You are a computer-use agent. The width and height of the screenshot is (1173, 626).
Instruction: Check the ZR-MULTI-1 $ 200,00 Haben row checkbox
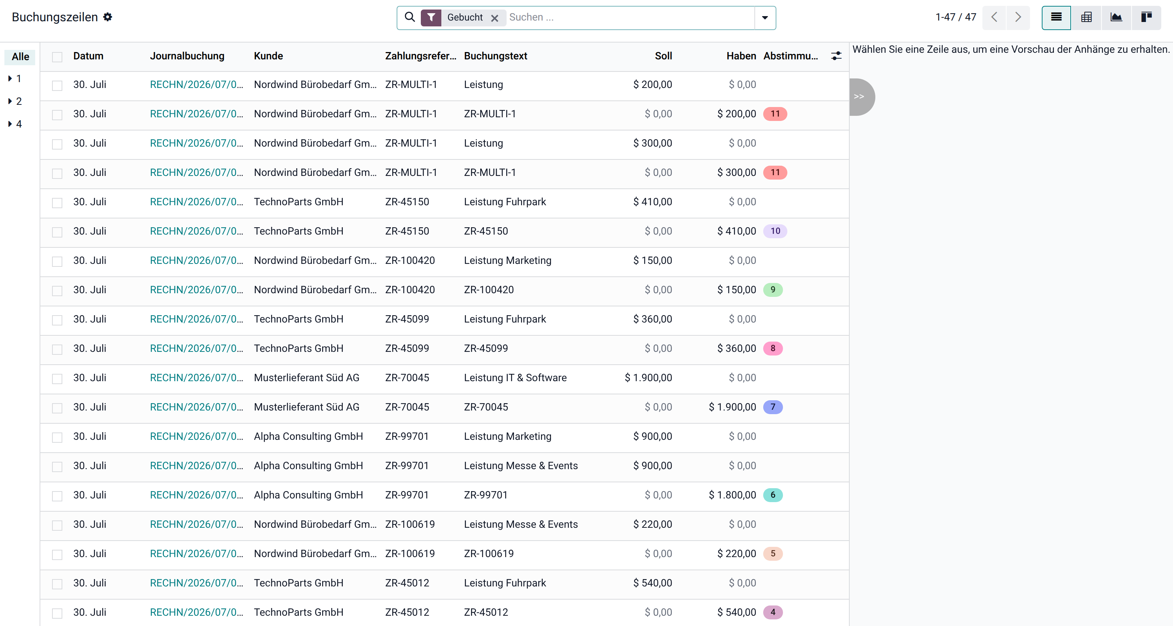(x=57, y=115)
